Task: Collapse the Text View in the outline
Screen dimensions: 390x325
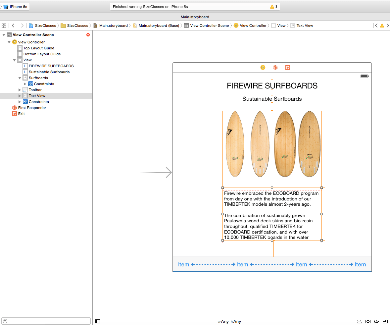Action: pos(20,96)
